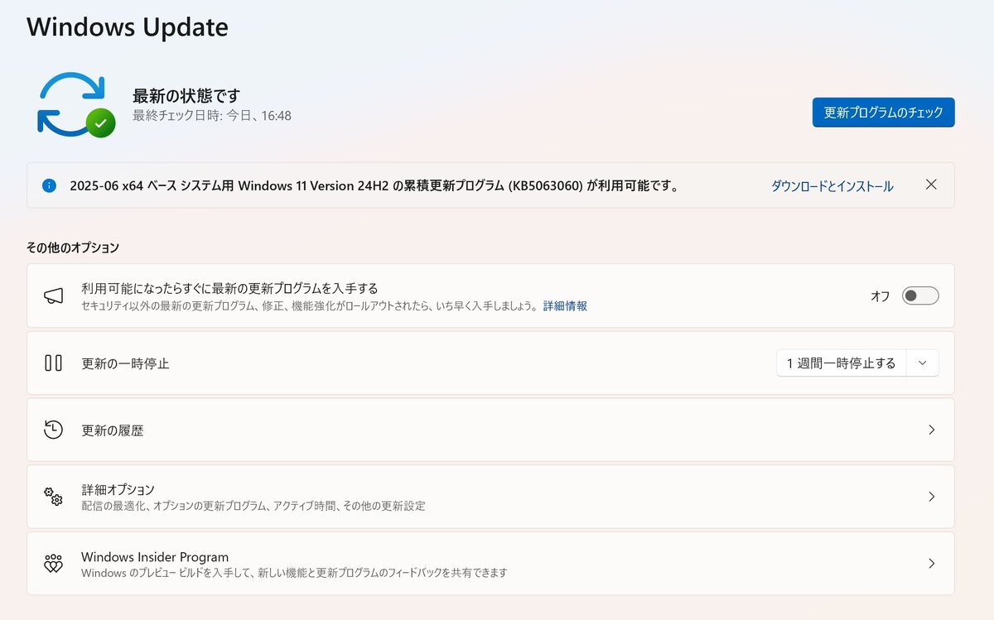Click the その他のオプション heading
The height and width of the screenshot is (620, 994).
73,248
